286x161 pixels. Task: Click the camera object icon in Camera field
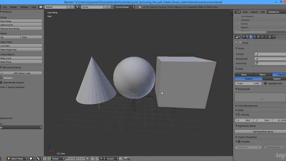coord(257,54)
